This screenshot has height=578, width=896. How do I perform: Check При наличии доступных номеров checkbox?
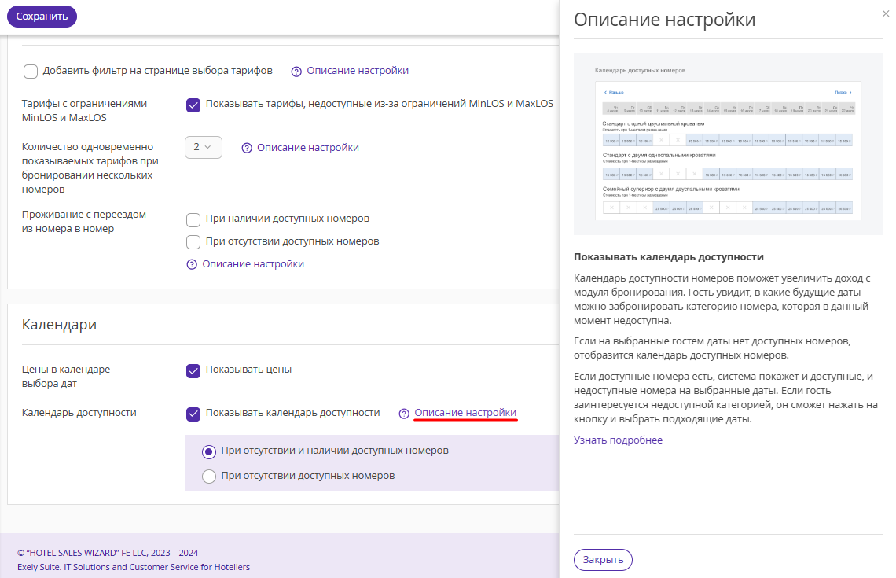click(x=193, y=219)
